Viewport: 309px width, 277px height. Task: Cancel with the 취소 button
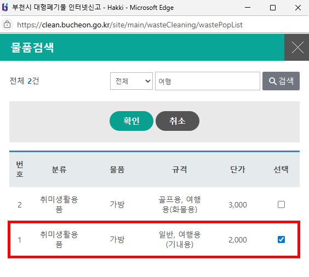point(178,121)
